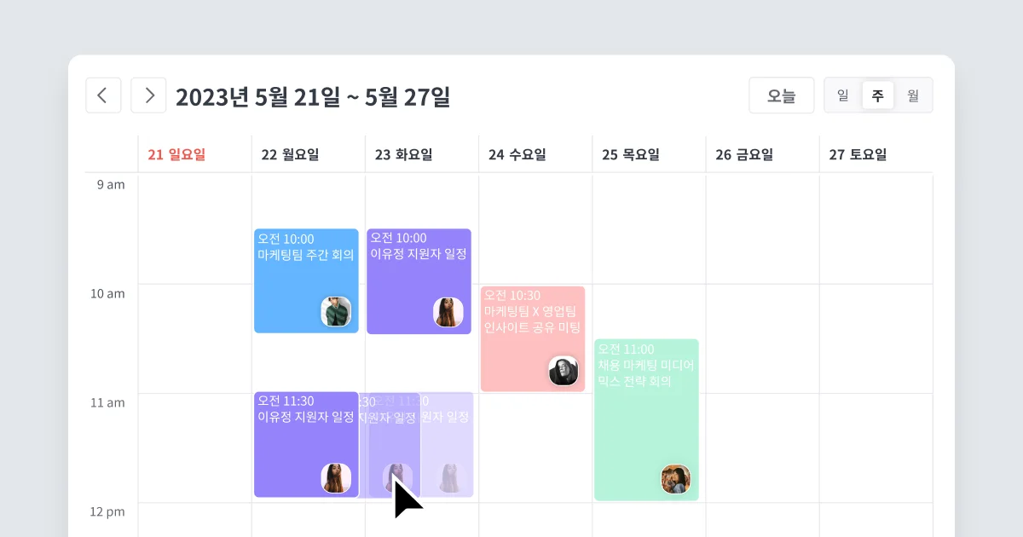Select the 주 week view tab
This screenshot has height=537, width=1023.
point(877,95)
